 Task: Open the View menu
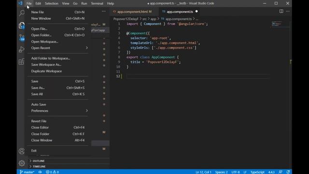(66, 3)
